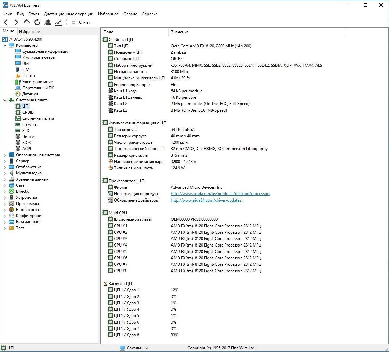The image size is (389, 352).
Task: Switch to the Избранное tab in the sidebar
Action: pyautogui.click(x=29, y=32)
